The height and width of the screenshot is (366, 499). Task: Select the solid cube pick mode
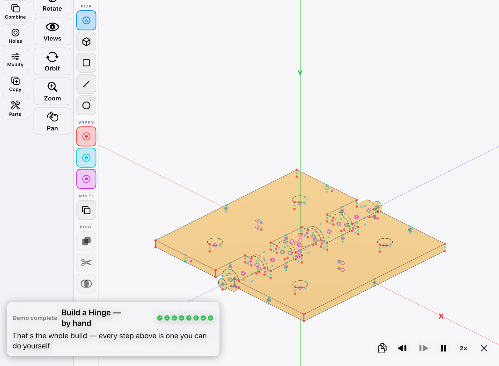[86, 42]
